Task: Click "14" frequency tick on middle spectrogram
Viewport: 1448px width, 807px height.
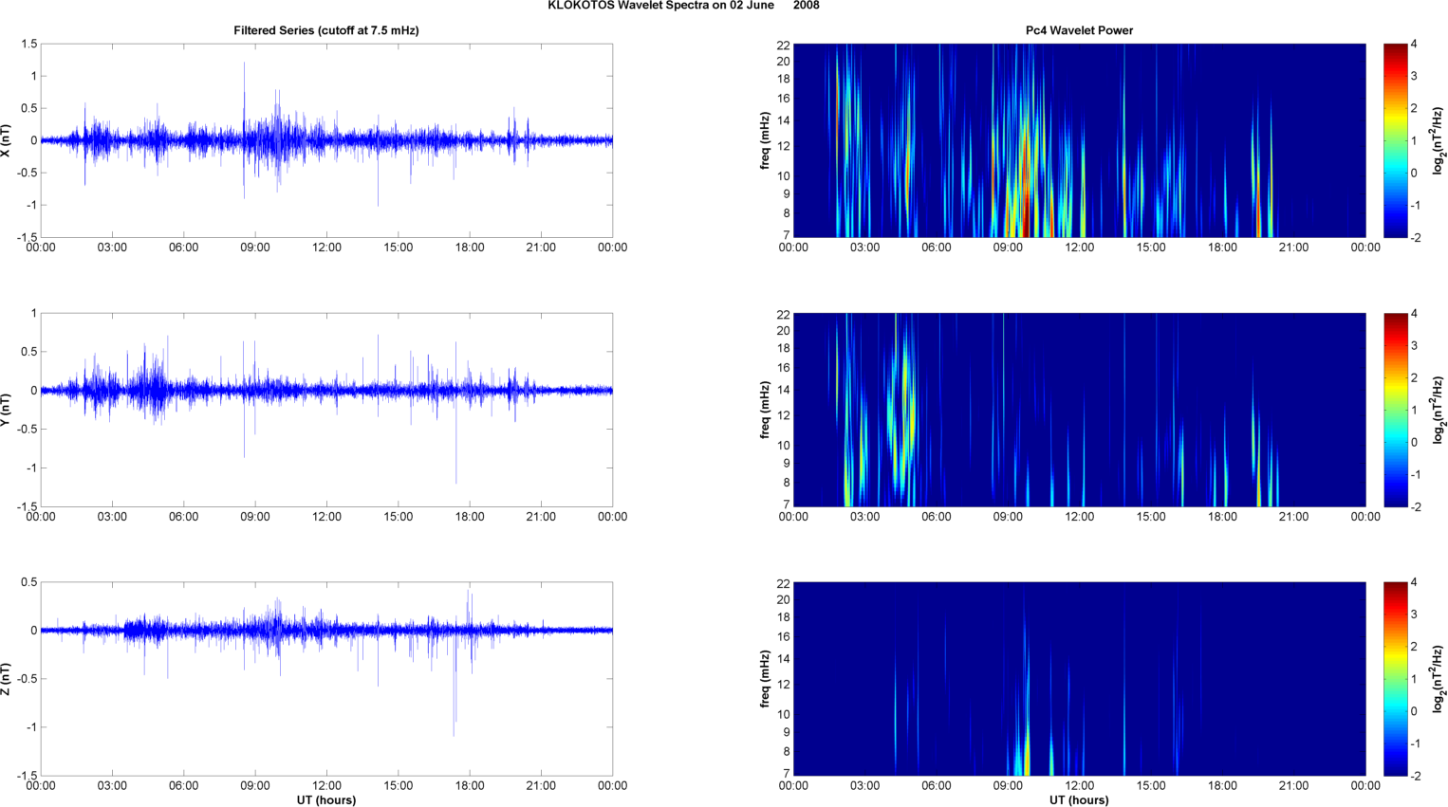Action: tap(784, 390)
